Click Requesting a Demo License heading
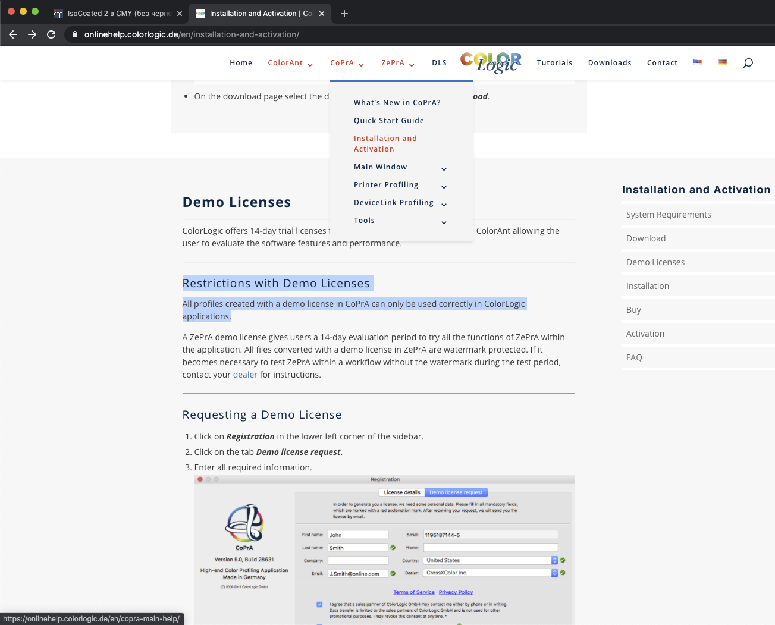Screen dimensions: 775x625 pyautogui.click(x=262, y=415)
